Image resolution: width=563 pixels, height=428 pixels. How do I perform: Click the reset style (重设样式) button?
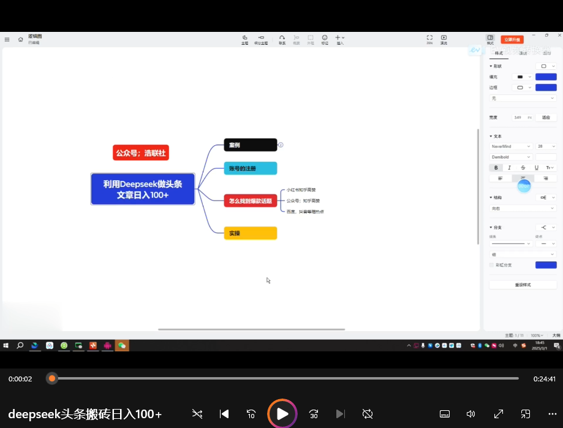tap(523, 285)
